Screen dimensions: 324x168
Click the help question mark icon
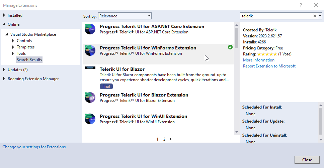(x=301, y=5)
